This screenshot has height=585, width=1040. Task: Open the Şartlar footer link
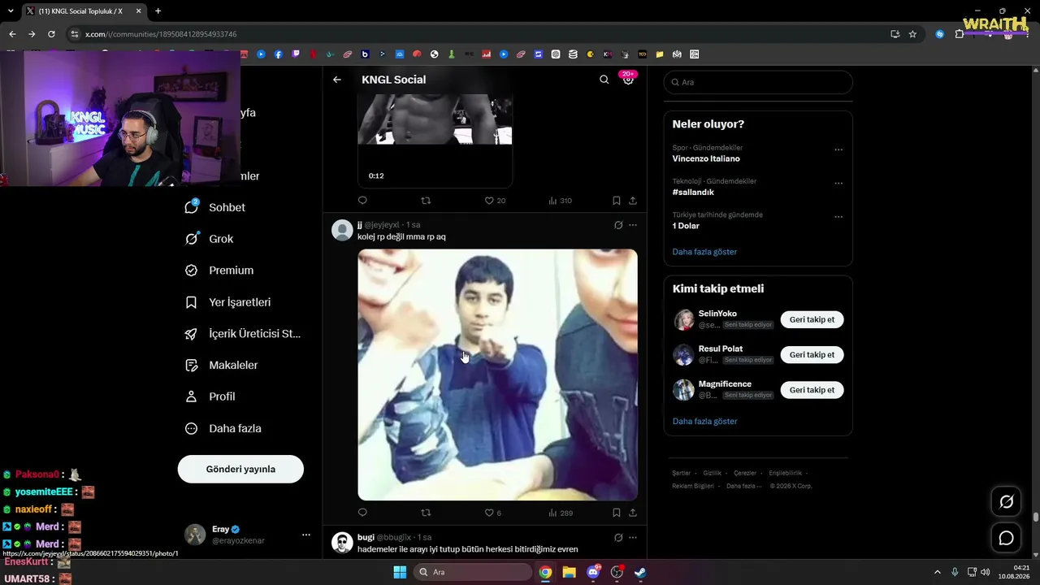[681, 473]
